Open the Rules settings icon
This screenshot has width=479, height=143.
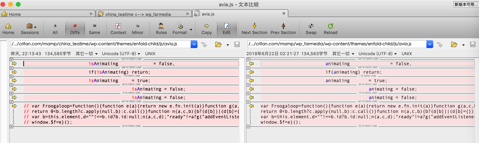click(161, 26)
